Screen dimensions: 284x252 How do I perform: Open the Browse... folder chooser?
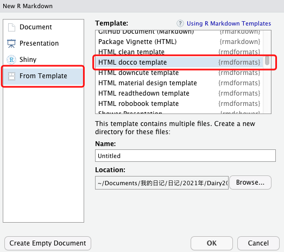click(x=250, y=182)
